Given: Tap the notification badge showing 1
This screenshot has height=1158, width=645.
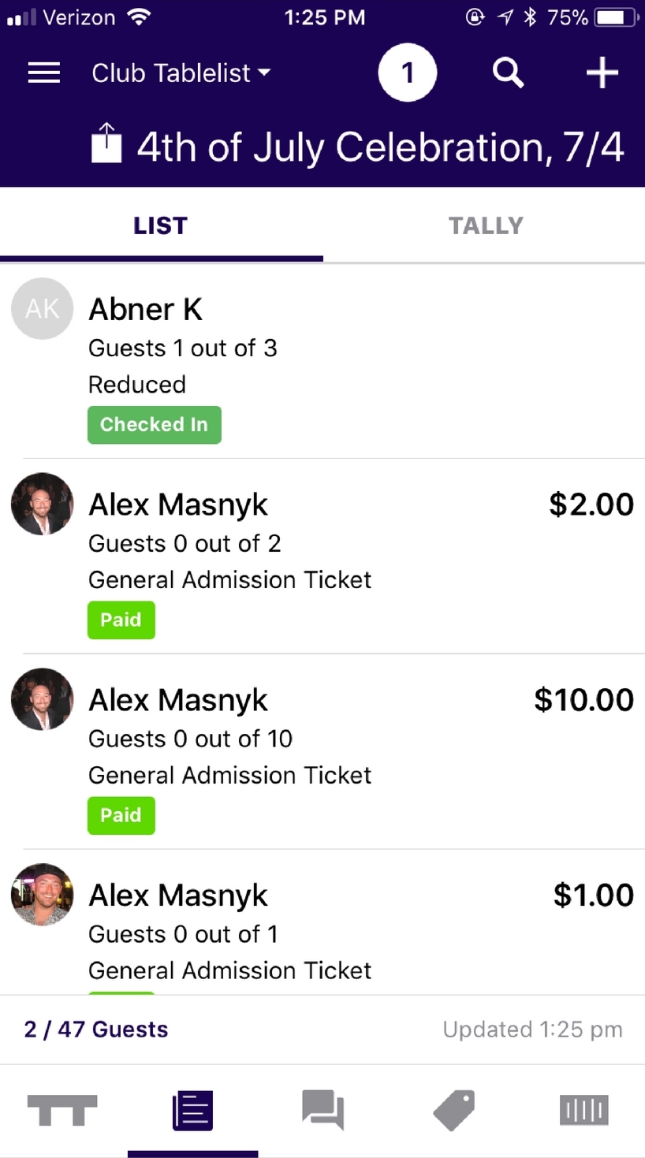Looking at the screenshot, I should click(x=407, y=73).
